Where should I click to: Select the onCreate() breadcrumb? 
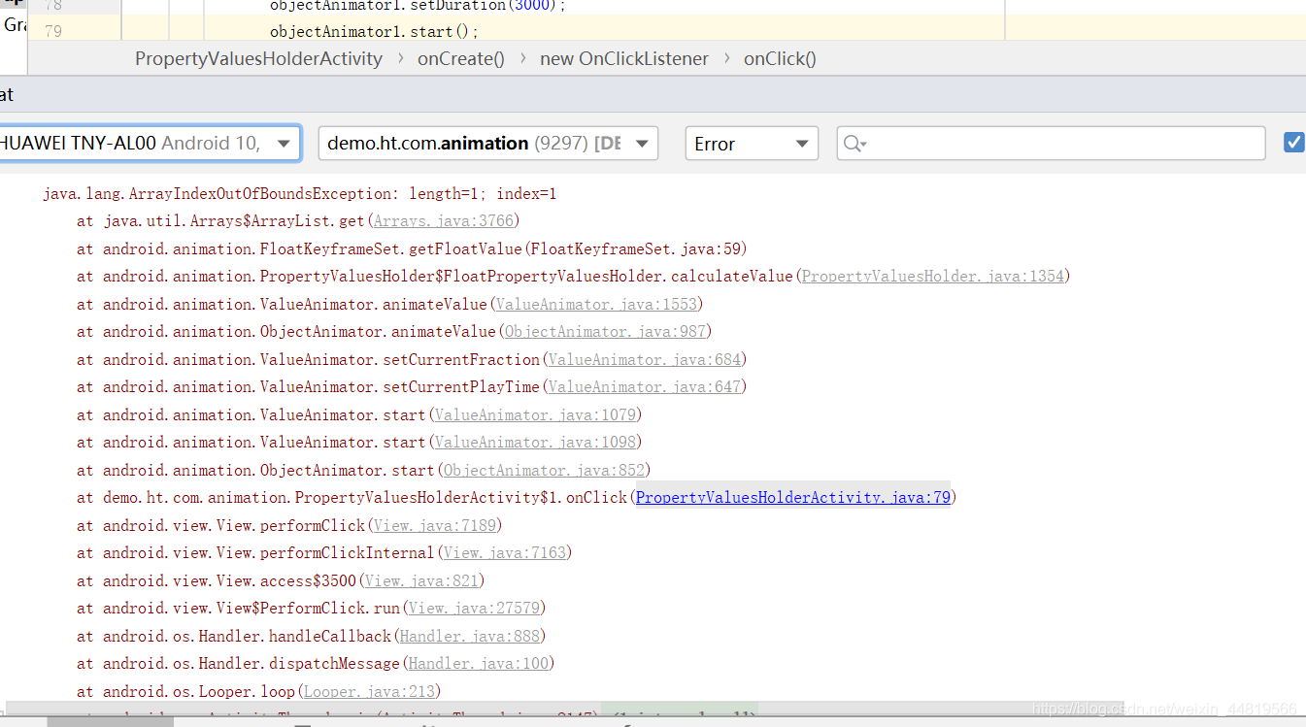(461, 59)
